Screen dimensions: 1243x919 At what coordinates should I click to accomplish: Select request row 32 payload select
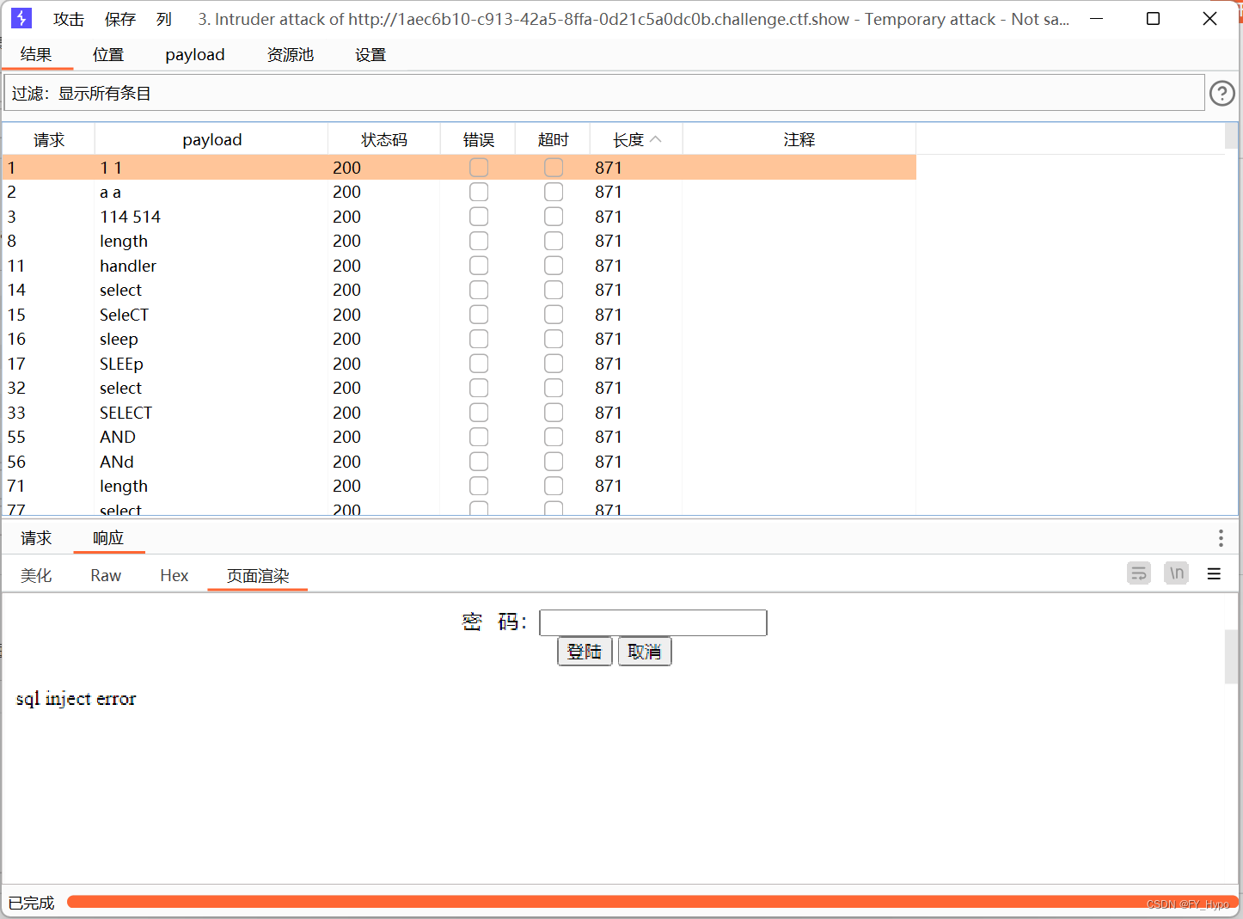(460, 388)
